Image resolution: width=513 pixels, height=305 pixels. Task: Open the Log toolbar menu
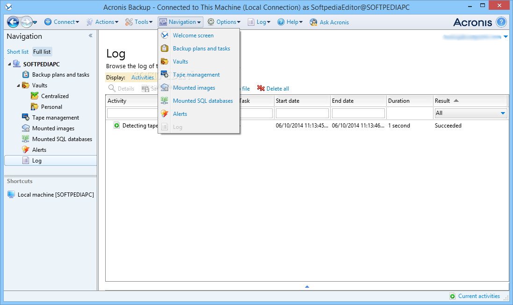pos(259,22)
